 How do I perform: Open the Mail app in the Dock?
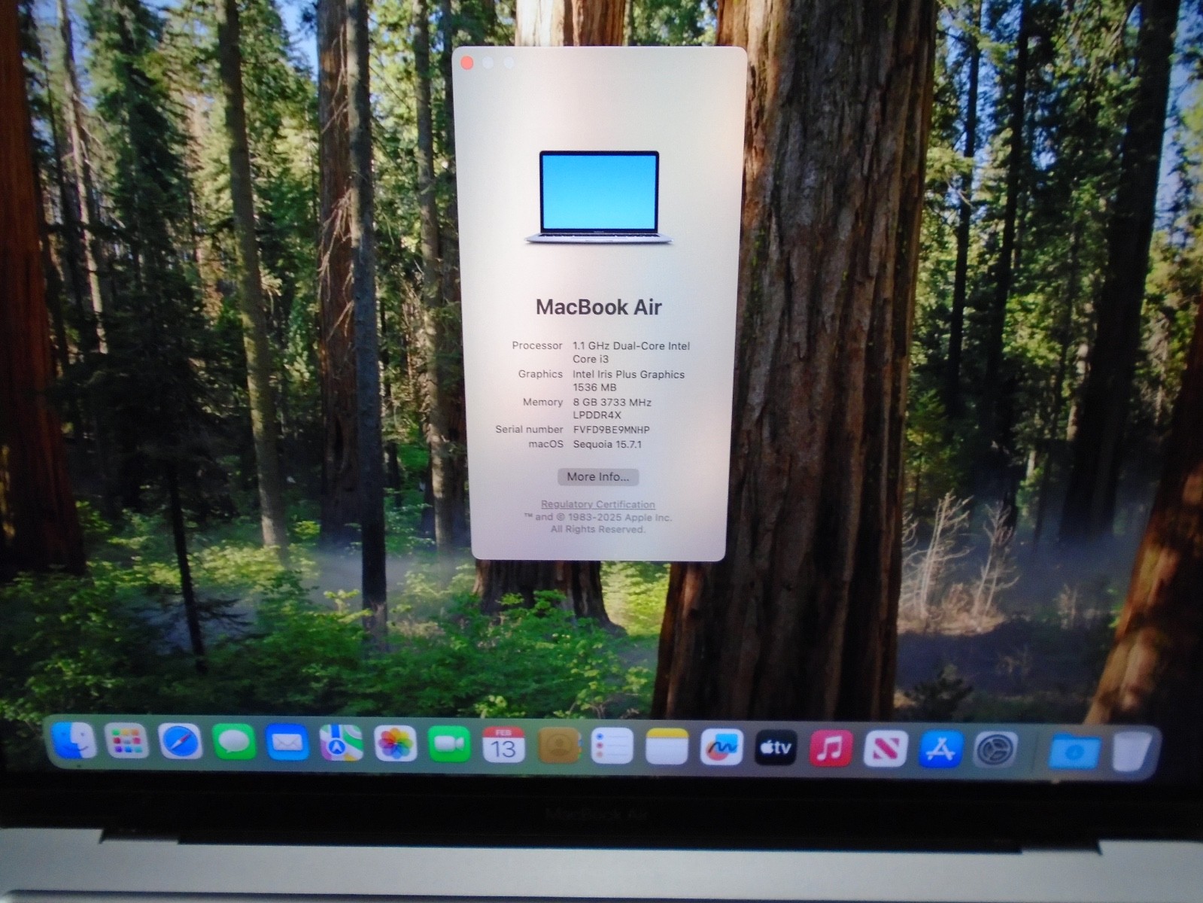287,743
